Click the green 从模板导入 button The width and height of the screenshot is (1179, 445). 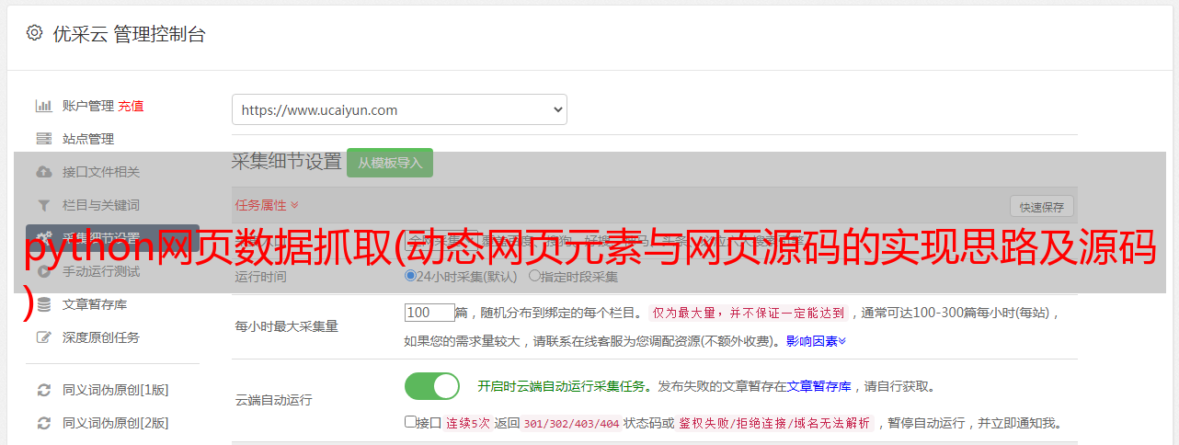(x=390, y=163)
